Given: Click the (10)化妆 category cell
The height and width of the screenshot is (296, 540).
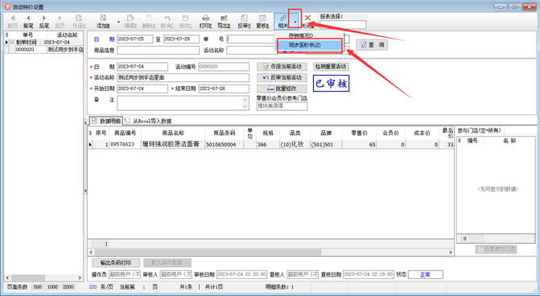Looking at the screenshot, I should pyautogui.click(x=295, y=144).
